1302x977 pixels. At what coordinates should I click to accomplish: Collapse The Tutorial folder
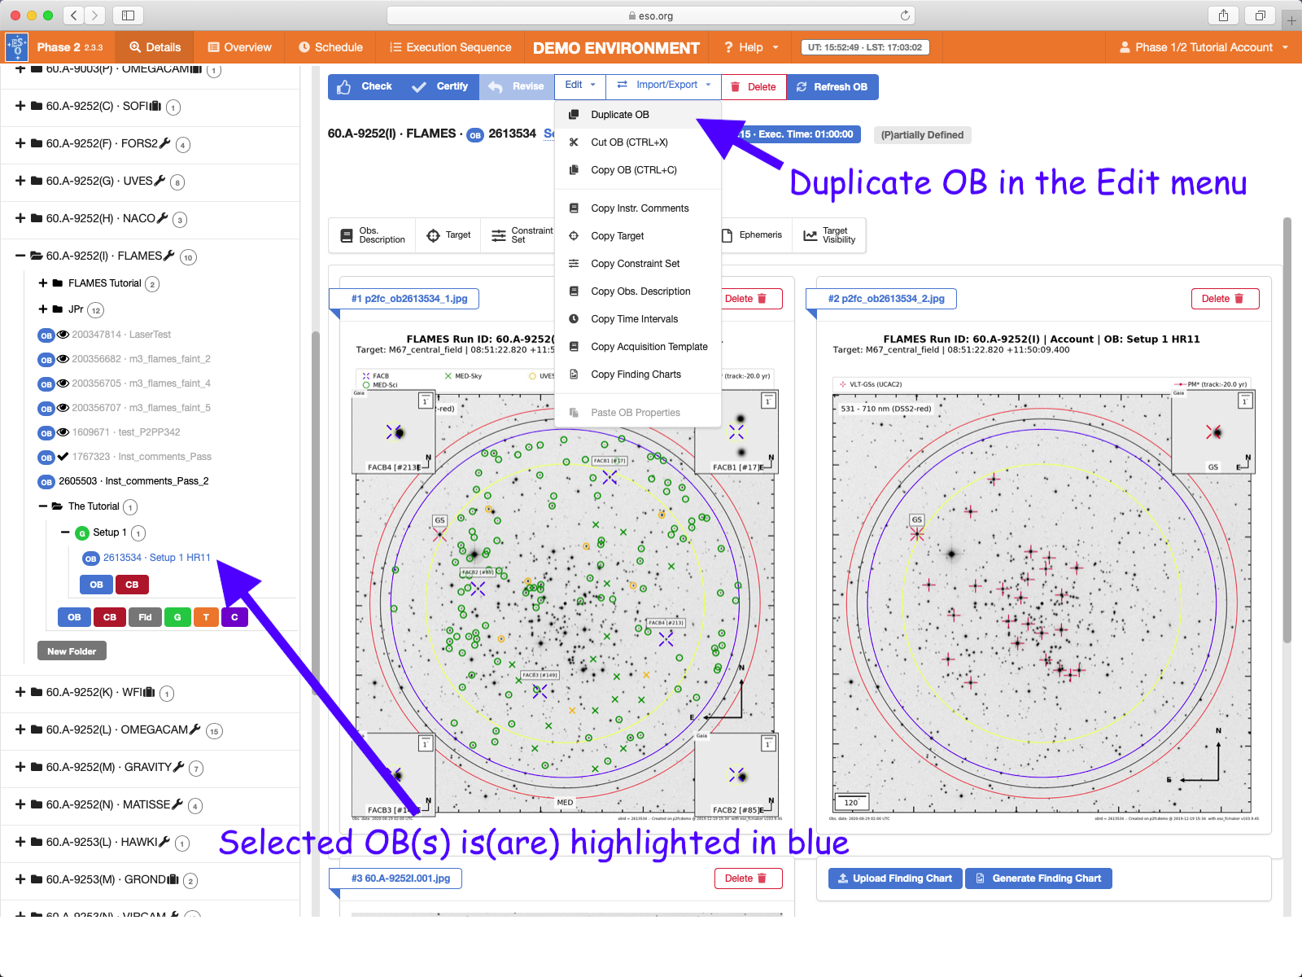point(43,506)
